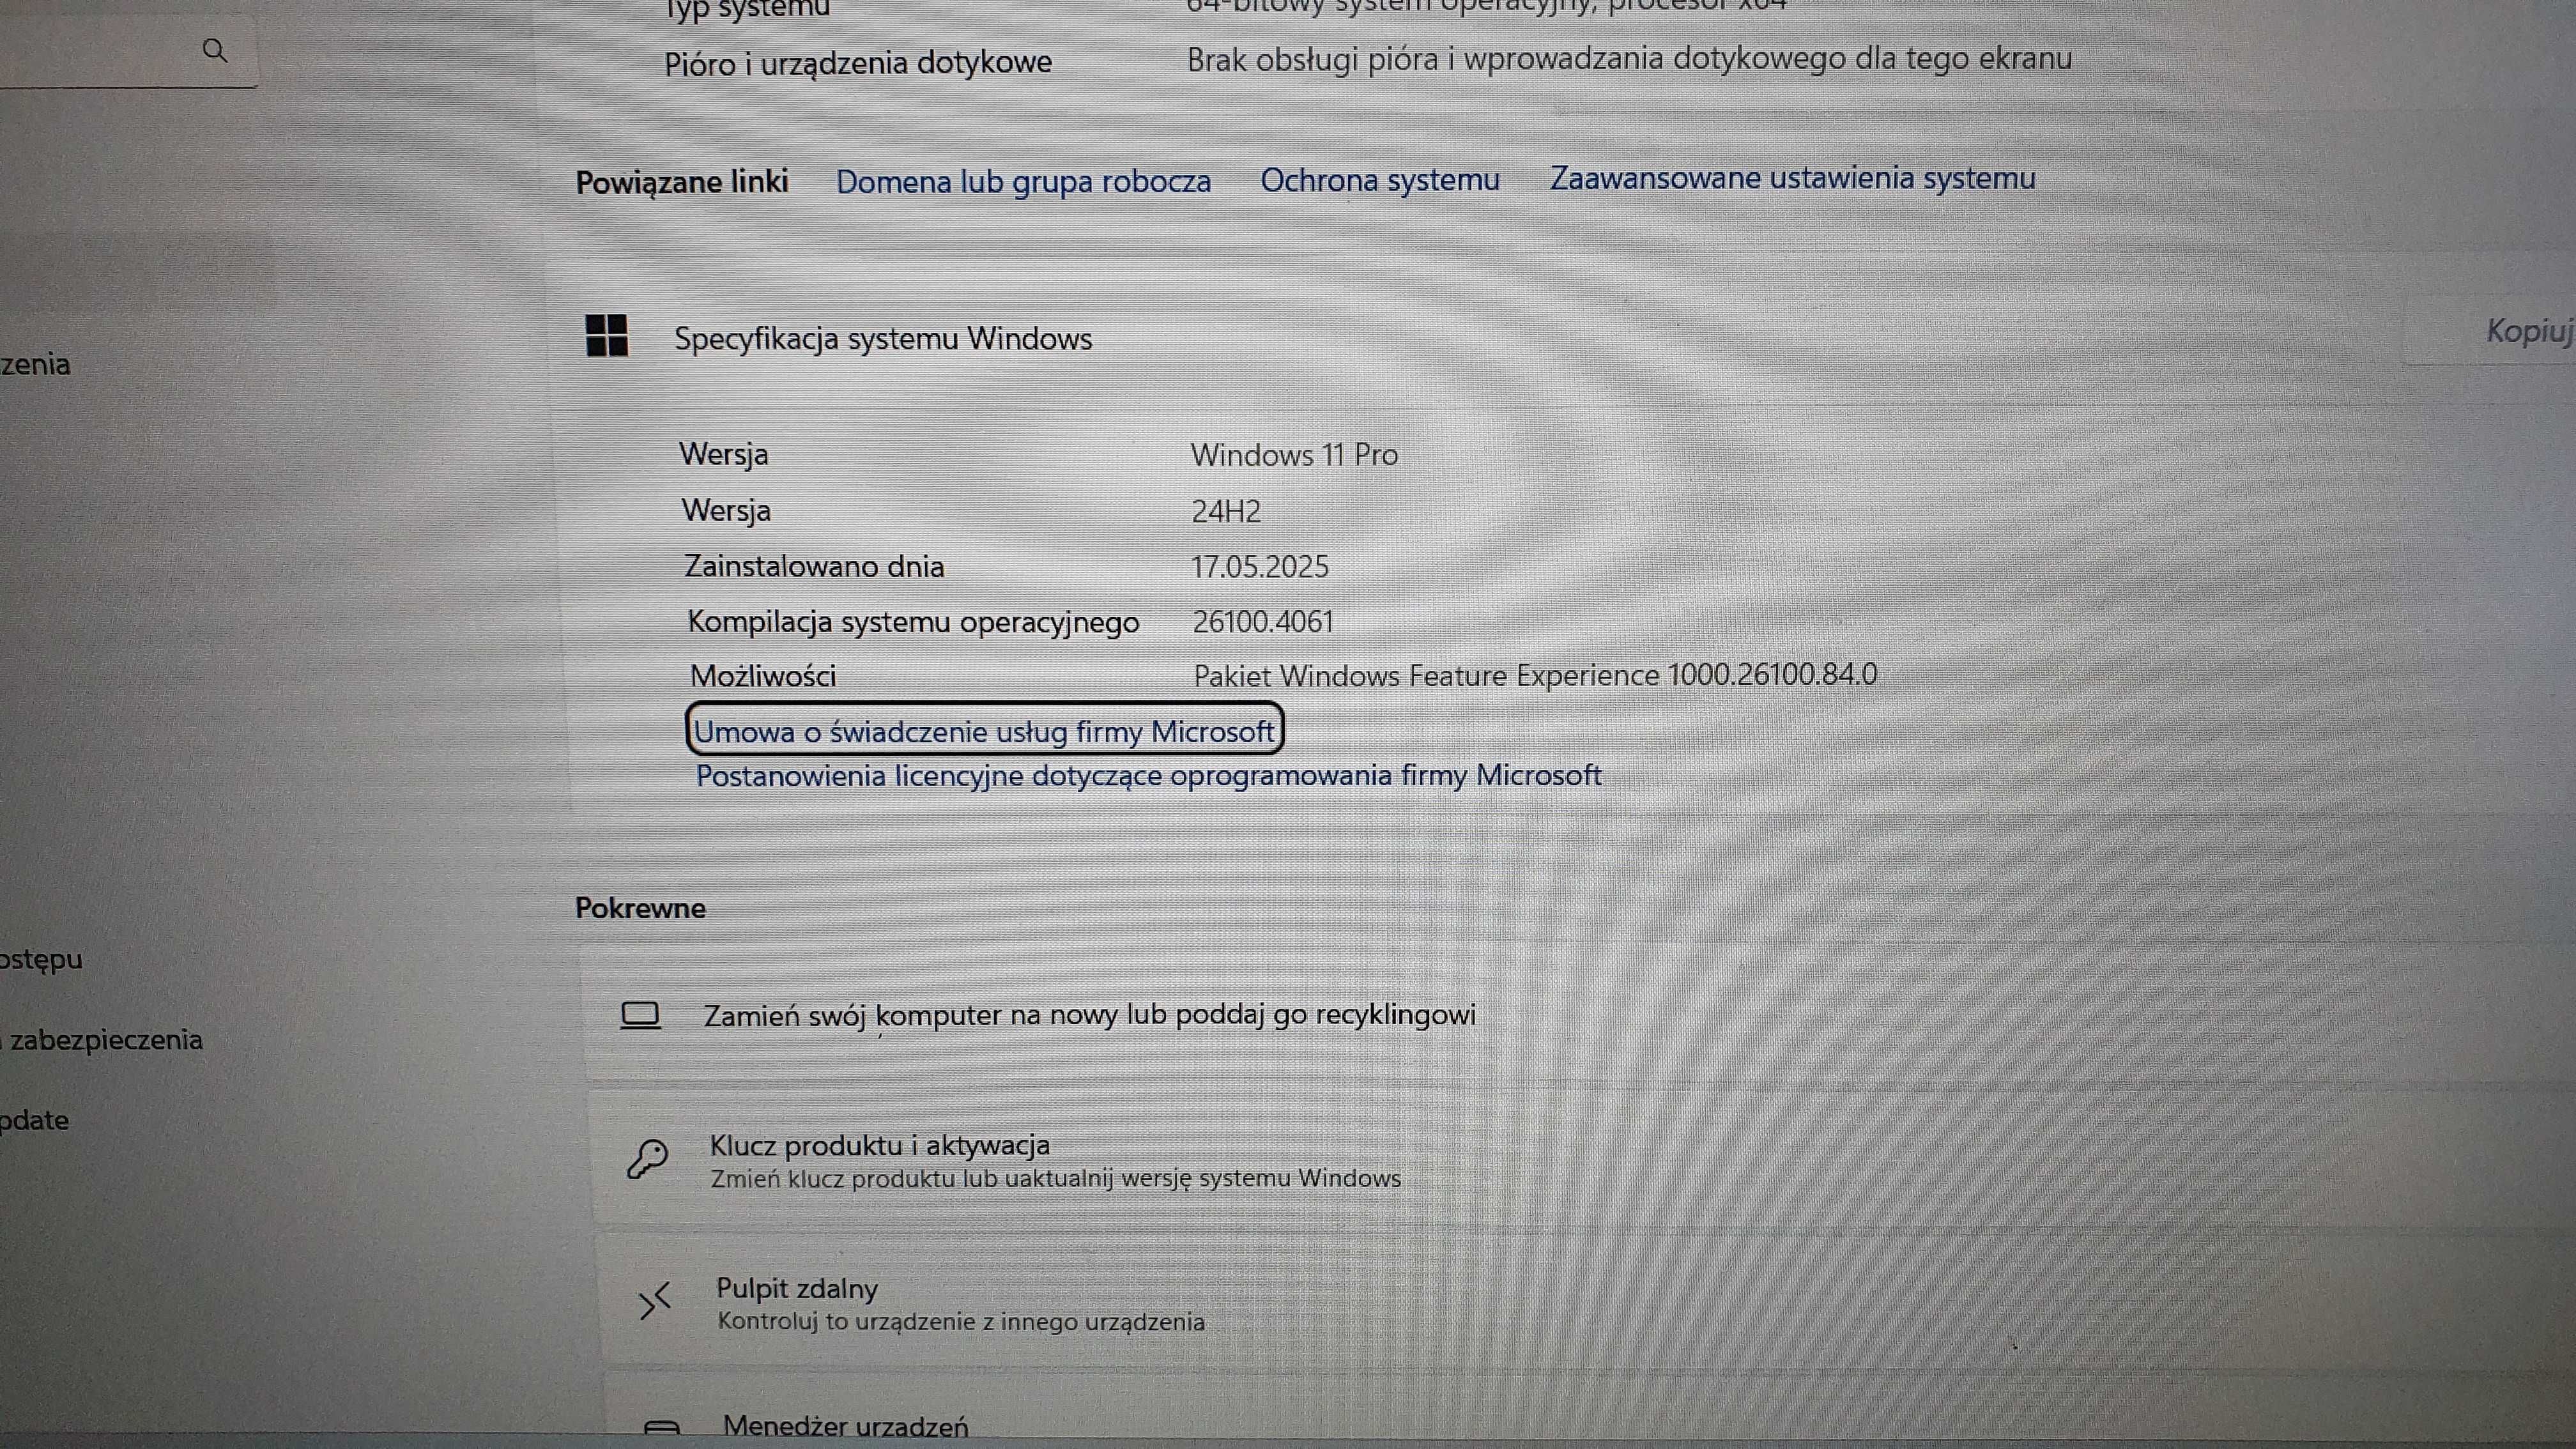The width and height of the screenshot is (2576, 1449).
Task: Click the 'Zainstalowano dnia' label
Action: (x=814, y=567)
